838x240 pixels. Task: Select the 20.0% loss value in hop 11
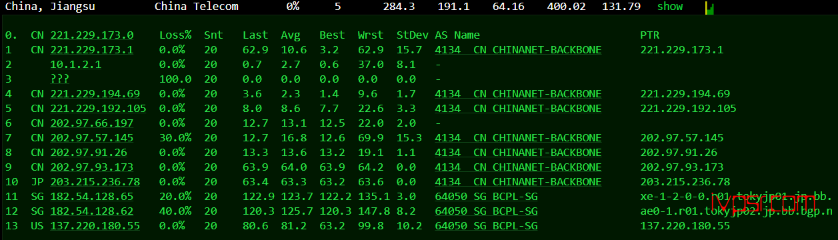pos(175,196)
